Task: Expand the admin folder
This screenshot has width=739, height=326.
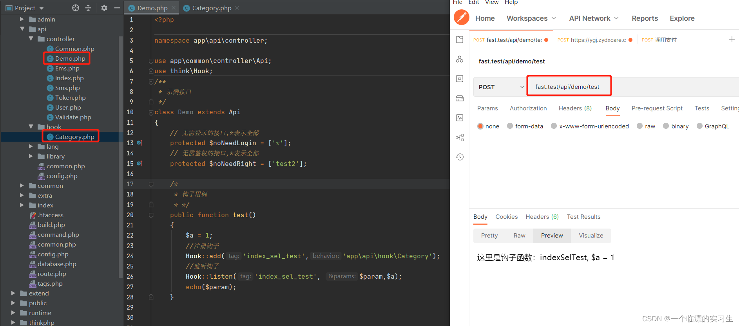Action: (x=22, y=19)
